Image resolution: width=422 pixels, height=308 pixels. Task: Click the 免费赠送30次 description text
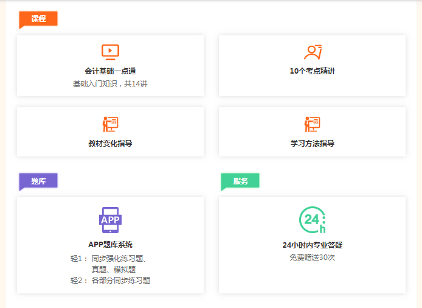click(312, 257)
